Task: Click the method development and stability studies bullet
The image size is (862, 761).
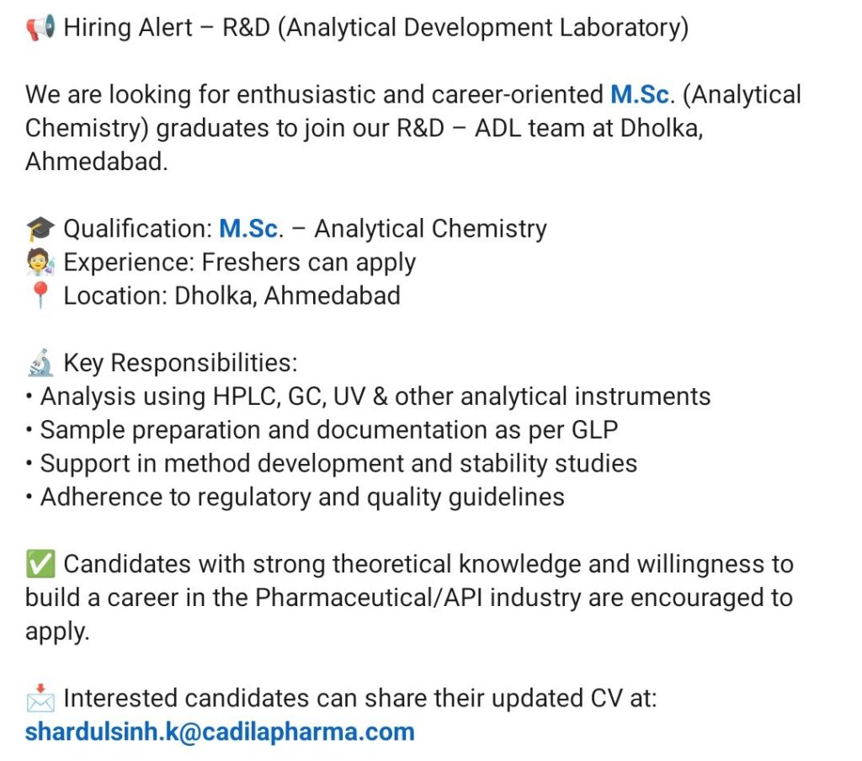Action: [x=338, y=464]
